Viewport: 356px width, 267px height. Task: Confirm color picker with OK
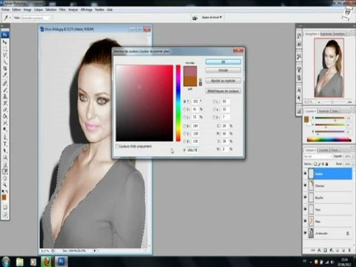223,62
